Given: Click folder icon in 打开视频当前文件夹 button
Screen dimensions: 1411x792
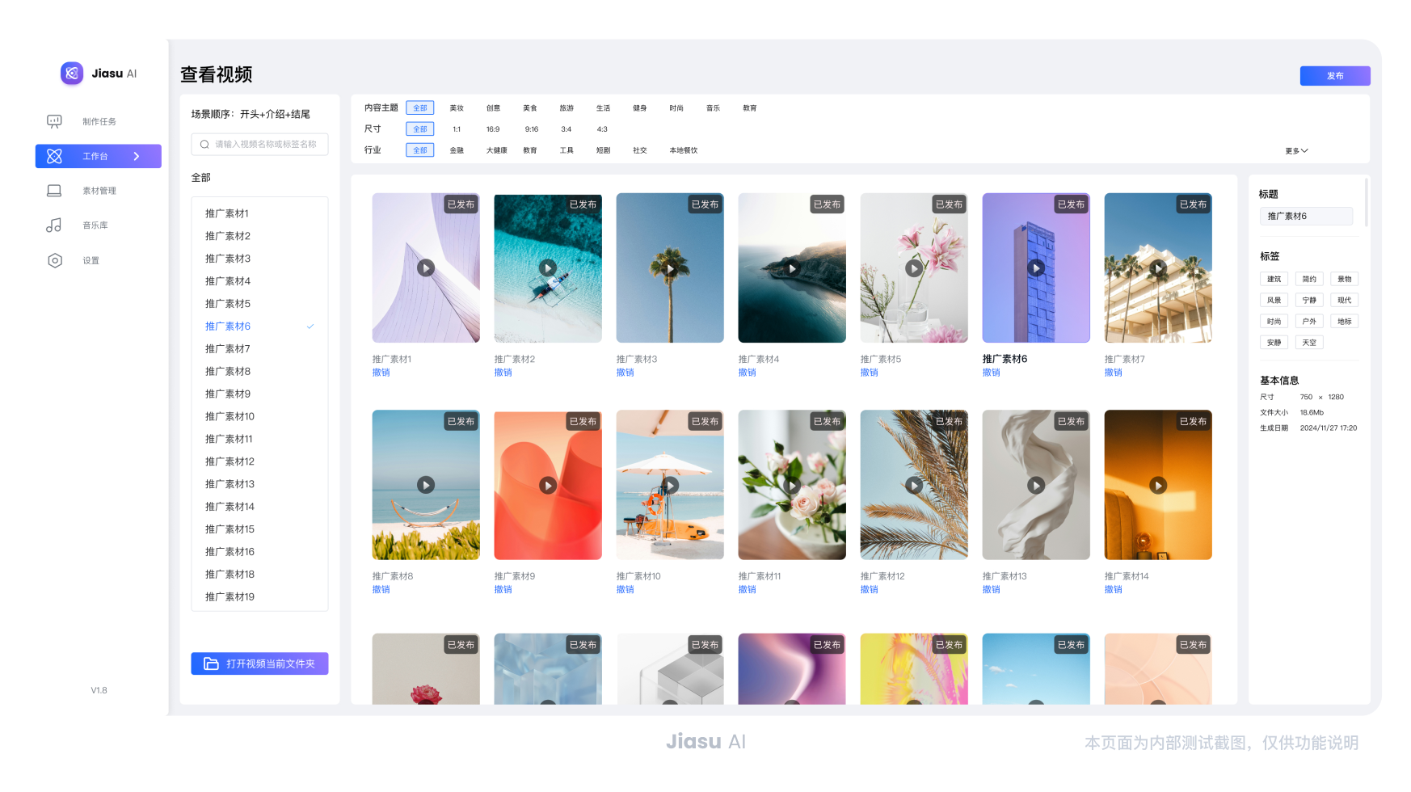Looking at the screenshot, I should pos(211,664).
